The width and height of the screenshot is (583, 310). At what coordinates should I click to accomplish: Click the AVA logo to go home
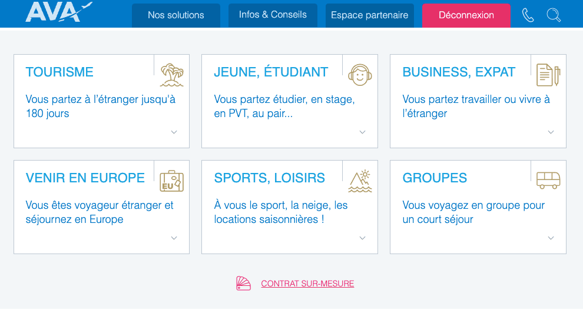coord(59,12)
